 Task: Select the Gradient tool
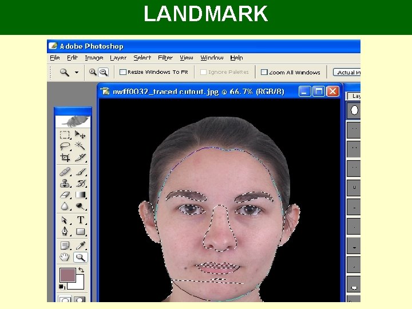click(x=80, y=195)
